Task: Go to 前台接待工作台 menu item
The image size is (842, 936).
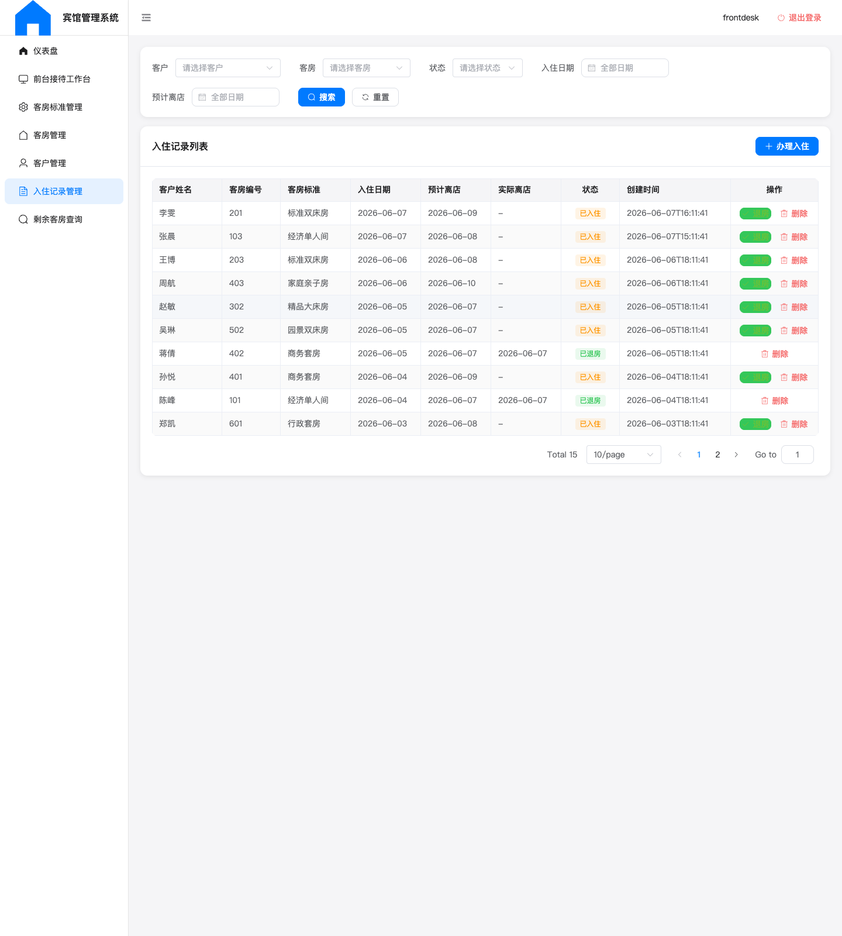Action: (x=64, y=79)
